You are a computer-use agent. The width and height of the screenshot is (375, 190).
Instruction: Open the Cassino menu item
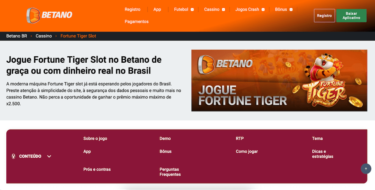[x=211, y=9]
